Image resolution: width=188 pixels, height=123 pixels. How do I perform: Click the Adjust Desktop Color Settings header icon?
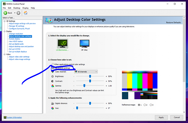(49, 20)
